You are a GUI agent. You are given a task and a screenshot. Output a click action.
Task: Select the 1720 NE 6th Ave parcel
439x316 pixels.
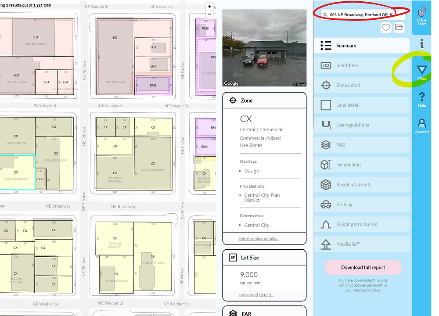point(16,137)
